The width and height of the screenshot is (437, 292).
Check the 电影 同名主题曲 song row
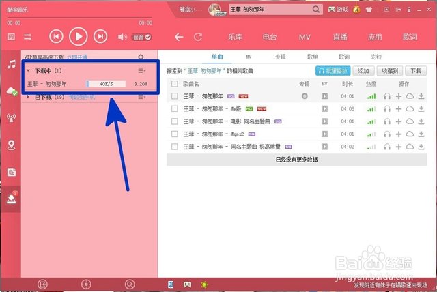click(175, 121)
